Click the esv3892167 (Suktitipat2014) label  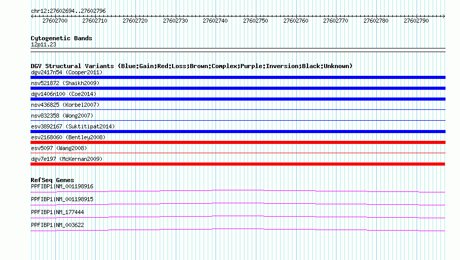(x=73, y=126)
